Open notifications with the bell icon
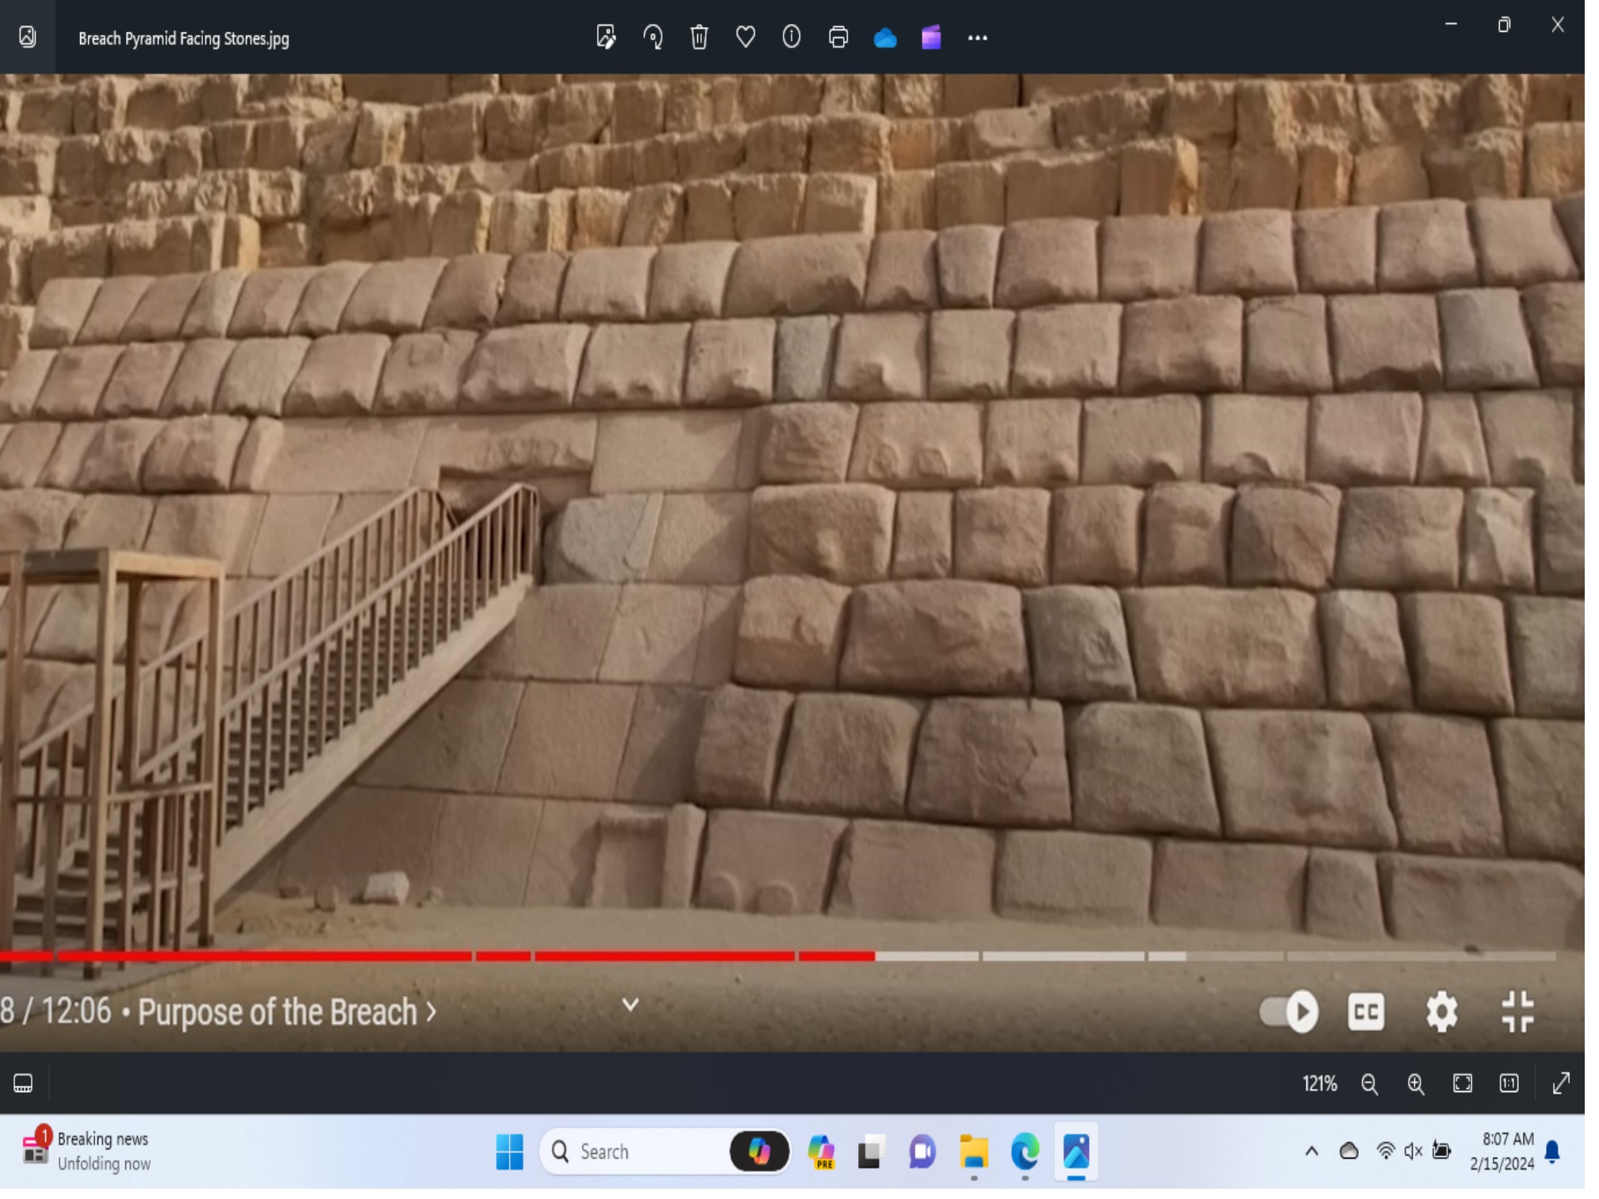Image resolution: width=1599 pixels, height=1199 pixels. click(1566, 1162)
